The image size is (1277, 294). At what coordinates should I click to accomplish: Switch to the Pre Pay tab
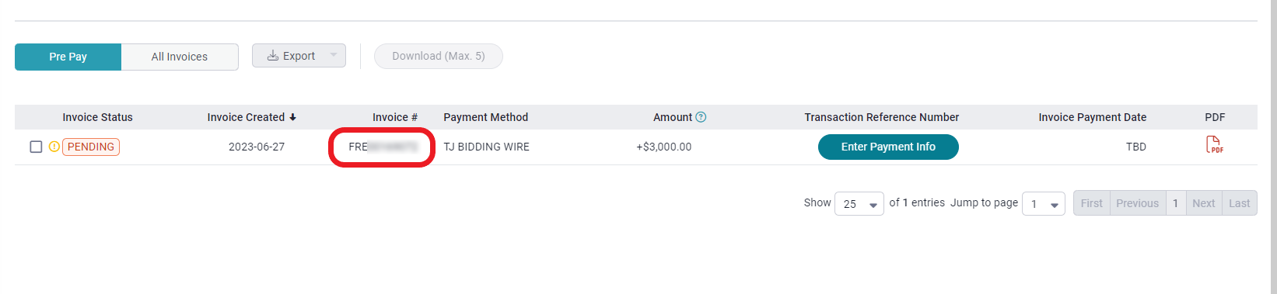[x=68, y=57]
